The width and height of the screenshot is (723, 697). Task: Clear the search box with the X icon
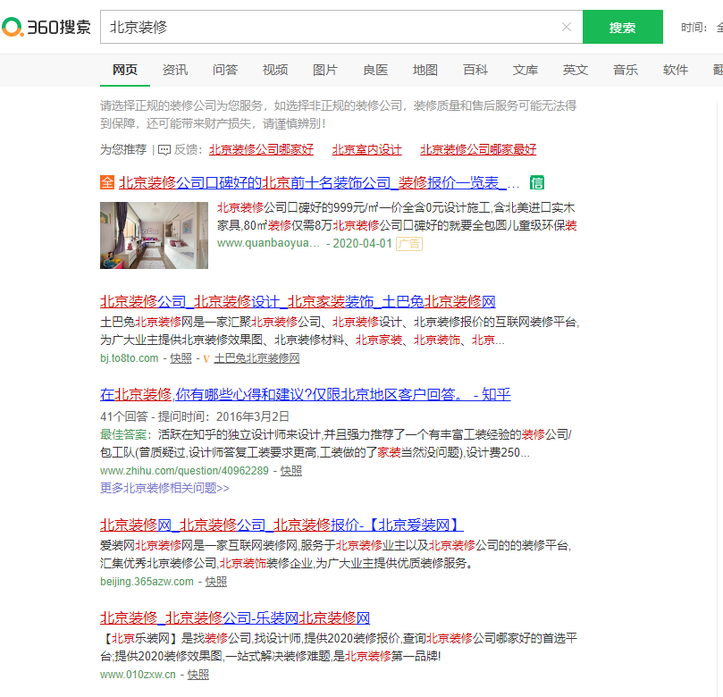[567, 27]
